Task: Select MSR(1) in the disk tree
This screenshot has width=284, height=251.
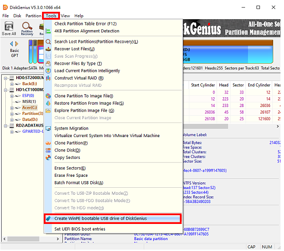Action: pos(29,102)
